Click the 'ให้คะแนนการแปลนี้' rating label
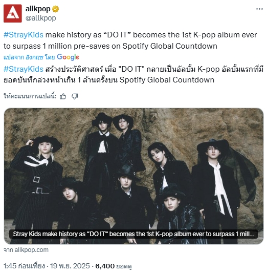Image resolution: width=267 pixels, height=274 pixels. (30, 96)
